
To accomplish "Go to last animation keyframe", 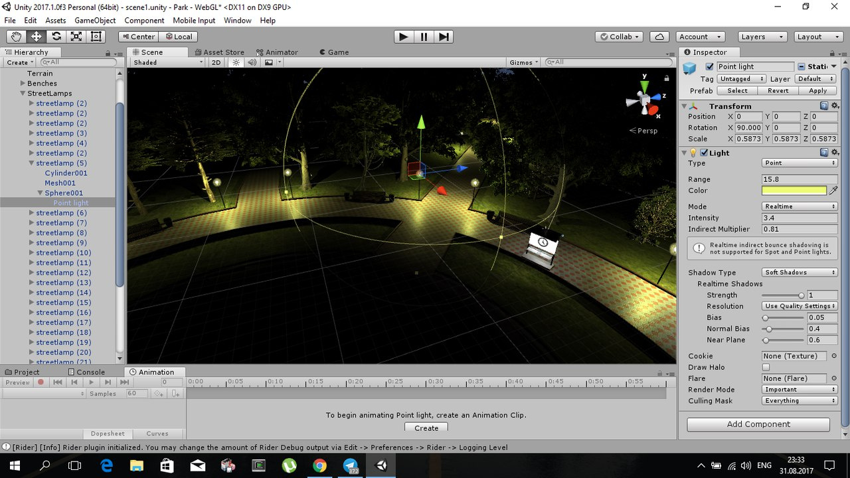I will (124, 382).
